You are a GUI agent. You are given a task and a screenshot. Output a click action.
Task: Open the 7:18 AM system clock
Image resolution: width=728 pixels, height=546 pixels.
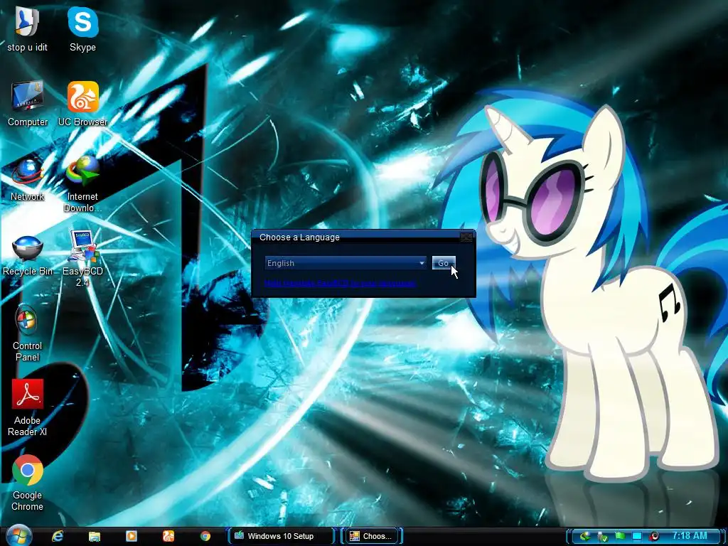(690, 536)
